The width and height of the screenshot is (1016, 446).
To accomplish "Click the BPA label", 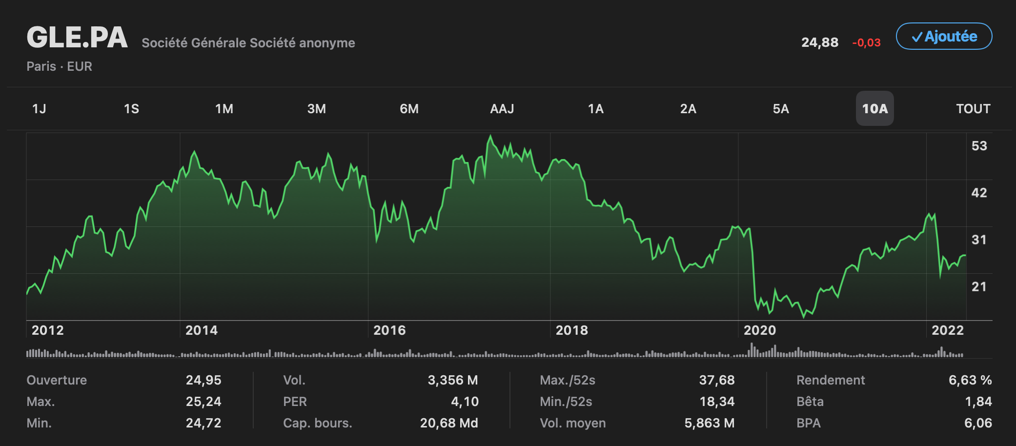I will [809, 423].
